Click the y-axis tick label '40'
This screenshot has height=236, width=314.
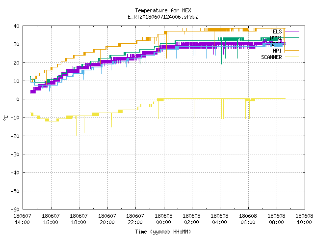[x=16, y=26]
